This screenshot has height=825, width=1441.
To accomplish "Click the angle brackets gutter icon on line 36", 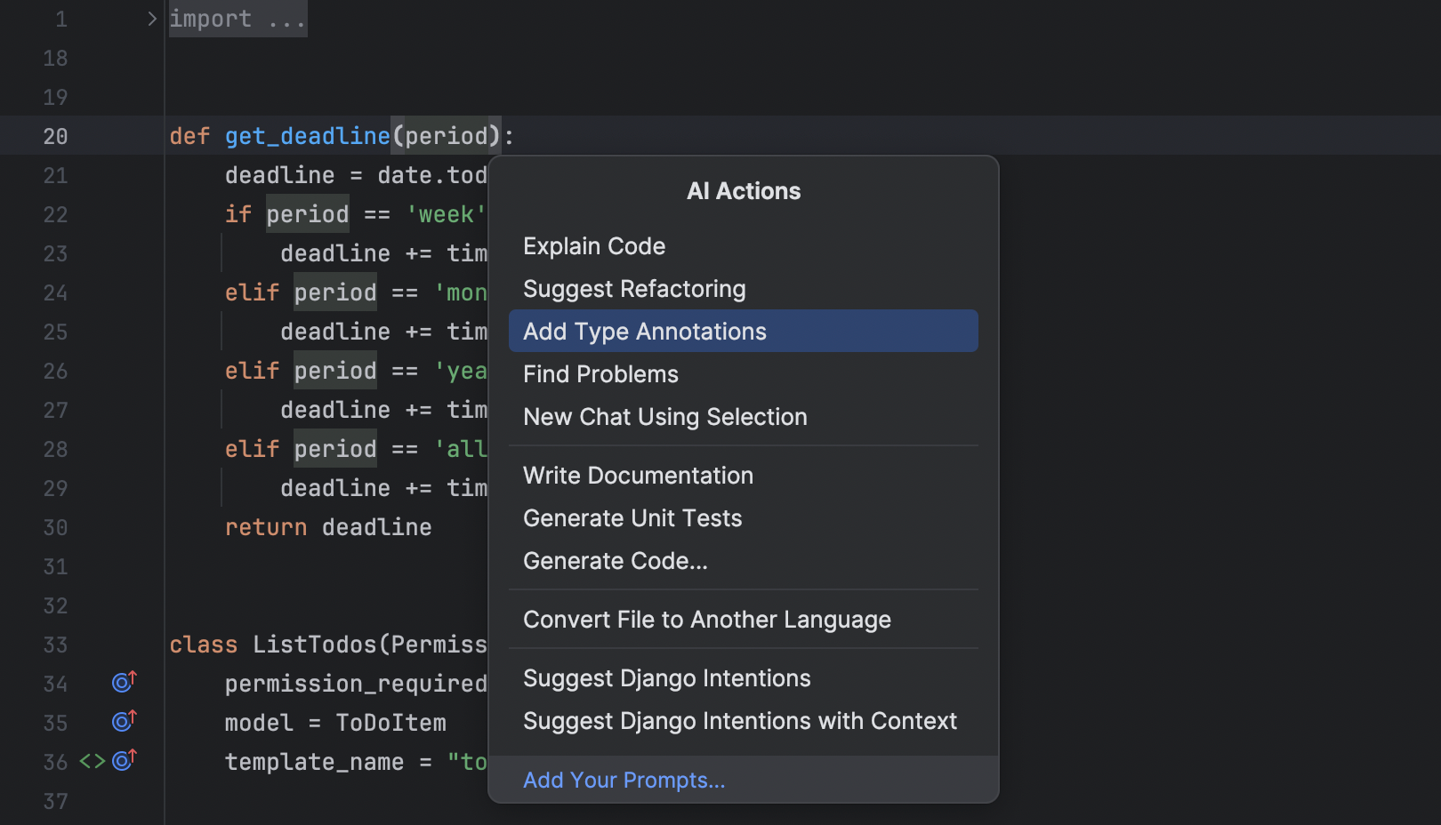I will [x=93, y=761].
